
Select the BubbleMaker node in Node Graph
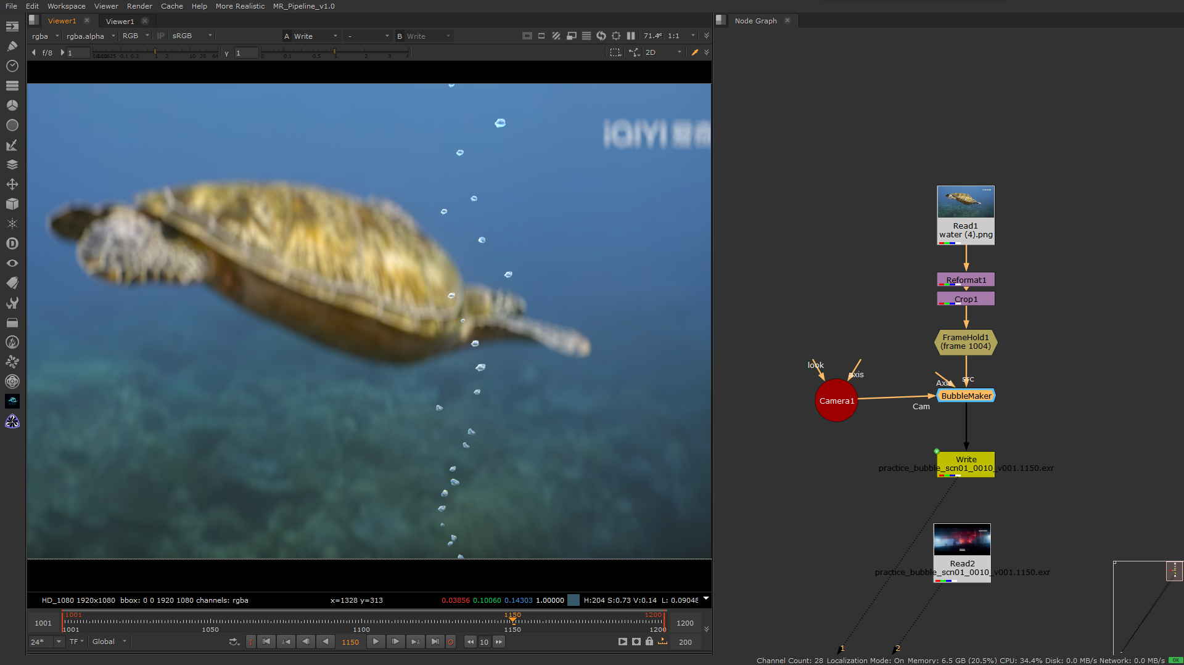point(966,396)
